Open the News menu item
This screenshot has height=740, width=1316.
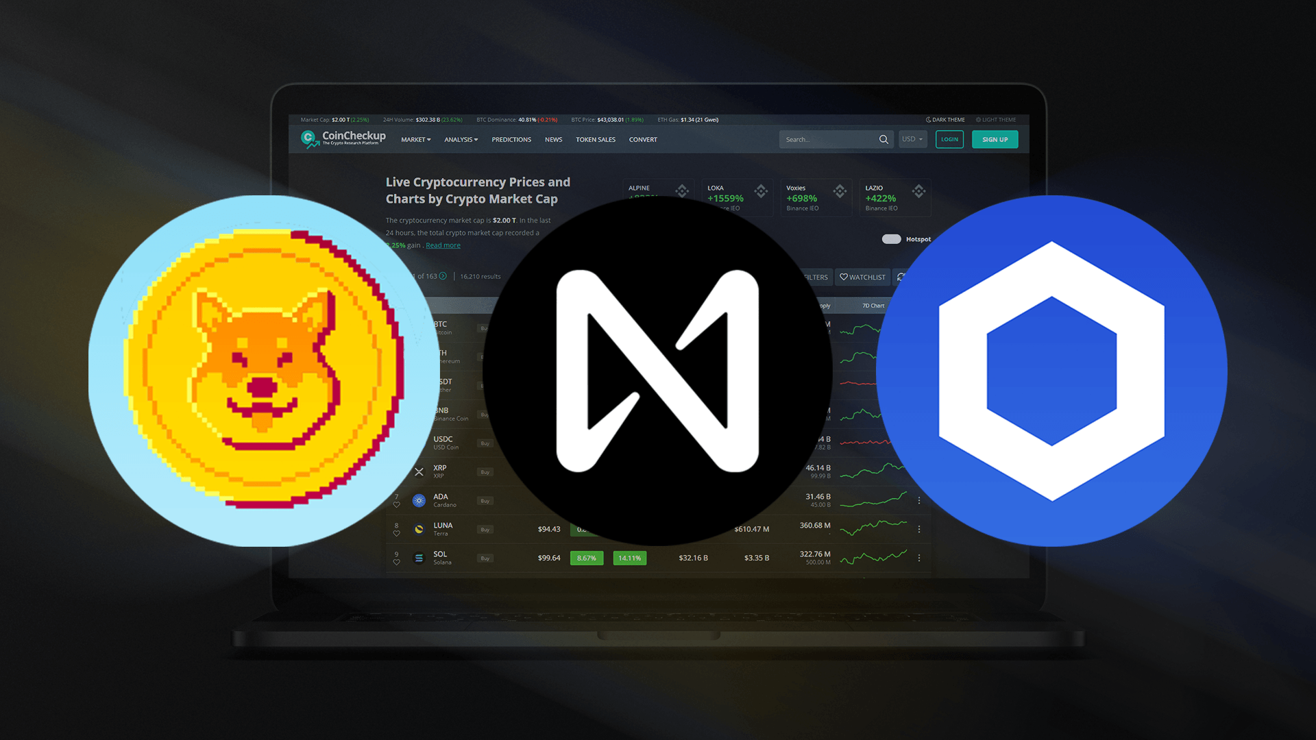553,140
